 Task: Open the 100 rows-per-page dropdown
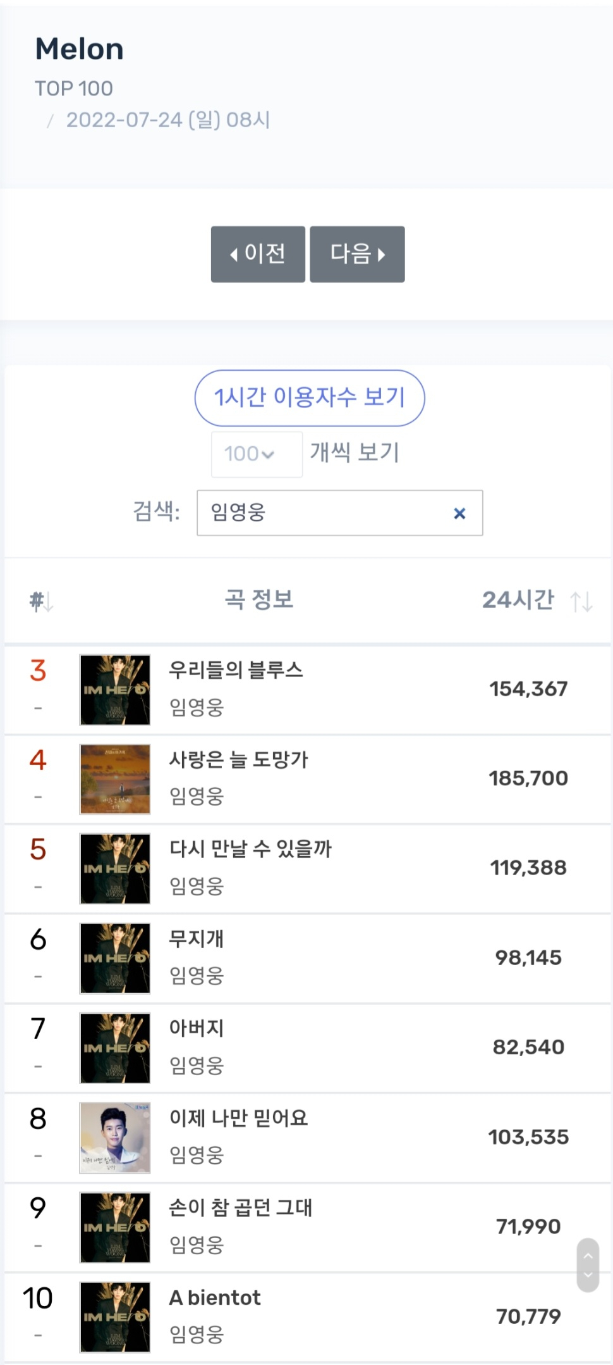click(257, 454)
